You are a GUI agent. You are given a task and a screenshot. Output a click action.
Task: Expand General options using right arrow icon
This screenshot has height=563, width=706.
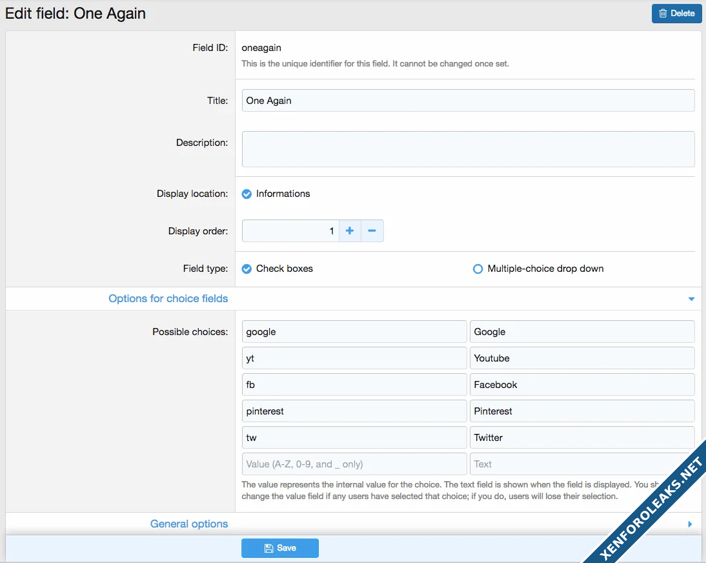pos(690,524)
